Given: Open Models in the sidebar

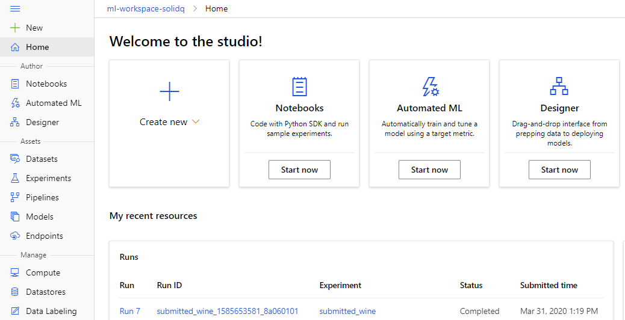Looking at the screenshot, I should 40,217.
